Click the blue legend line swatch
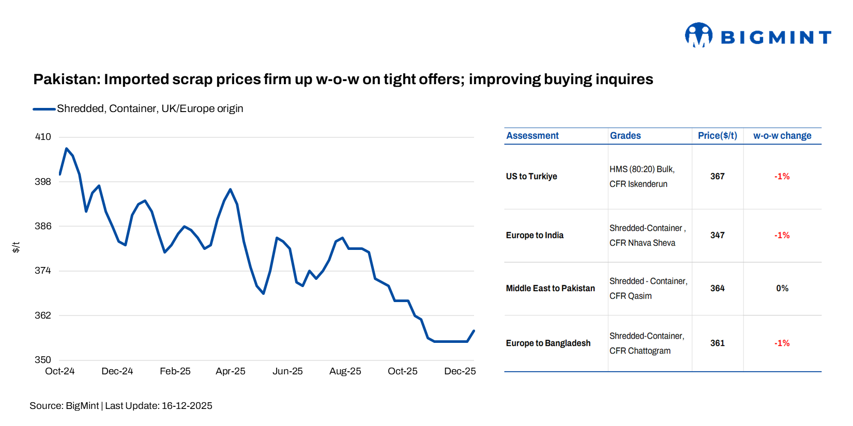 tap(44, 109)
